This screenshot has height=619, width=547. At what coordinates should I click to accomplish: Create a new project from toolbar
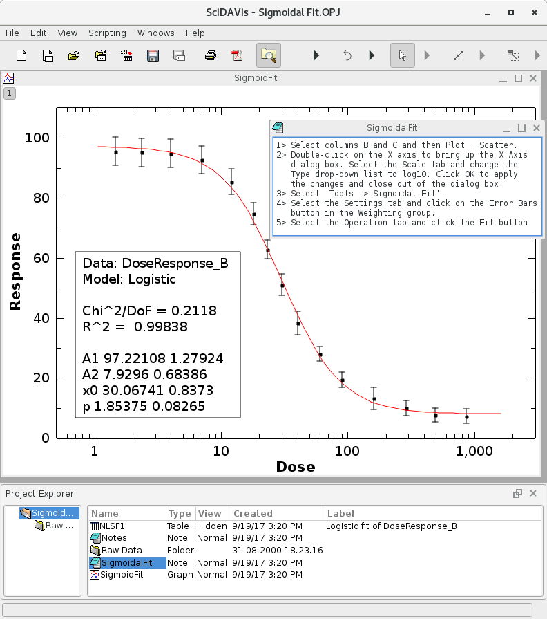pos(21,55)
